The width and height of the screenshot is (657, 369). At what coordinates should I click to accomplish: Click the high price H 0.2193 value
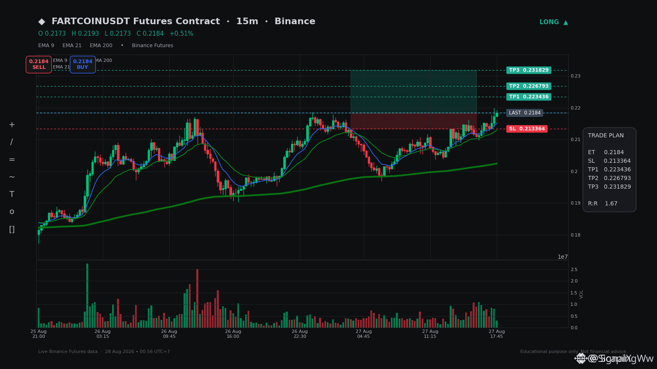pyautogui.click(x=85, y=34)
